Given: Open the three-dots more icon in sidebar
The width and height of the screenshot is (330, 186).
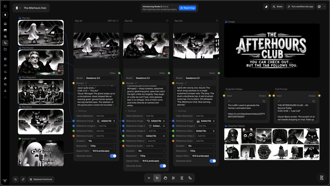Looking at the screenshot, I should pyautogui.click(x=5, y=97).
